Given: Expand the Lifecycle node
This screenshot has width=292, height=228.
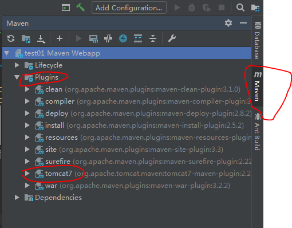Looking at the screenshot, I should (17, 65).
